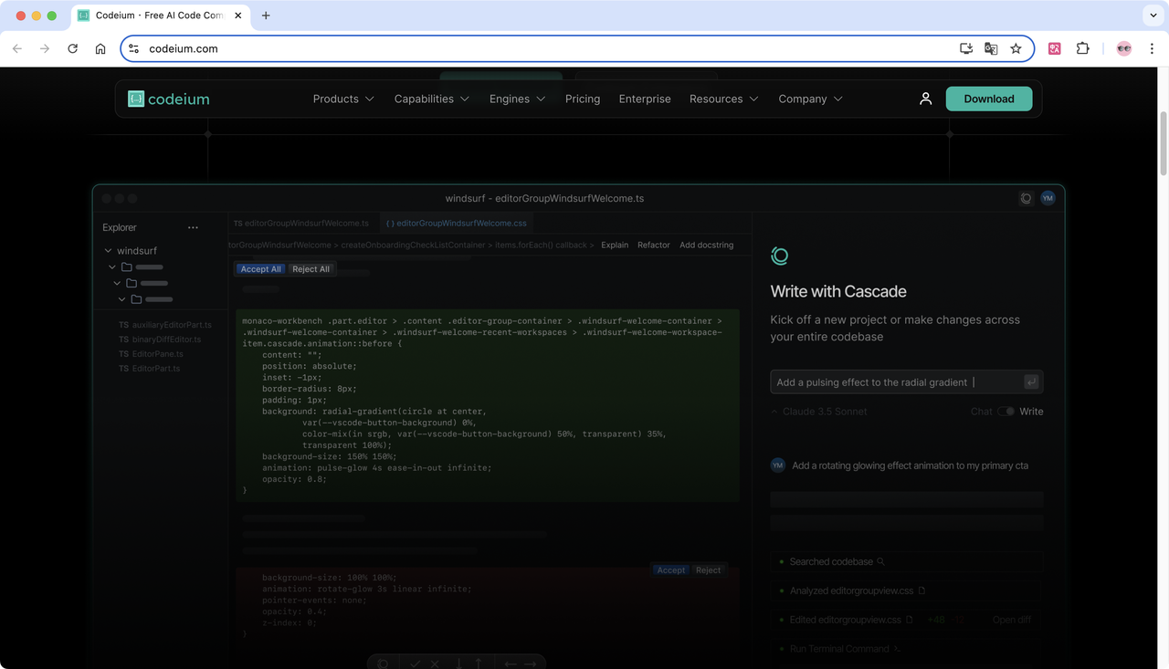The width and height of the screenshot is (1169, 669).
Task: Click the right arrow in bottom toolbar
Action: 531,664
